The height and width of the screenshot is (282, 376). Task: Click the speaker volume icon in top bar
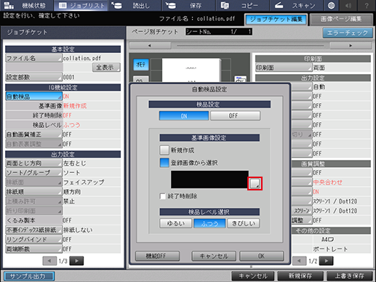tap(348, 5)
